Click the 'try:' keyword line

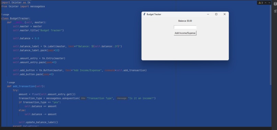[x=16, y=90]
